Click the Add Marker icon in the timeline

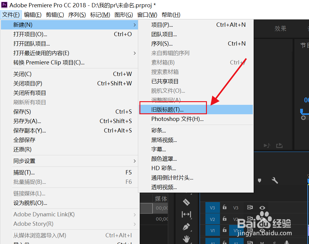(259, 180)
